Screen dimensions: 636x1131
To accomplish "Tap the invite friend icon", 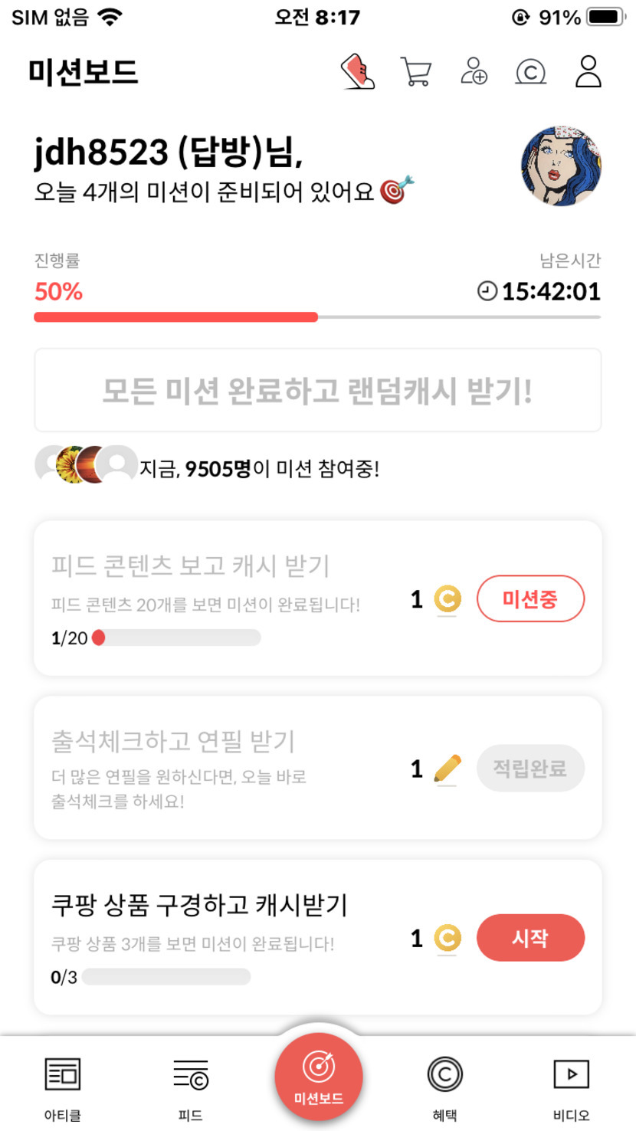I will (x=474, y=72).
